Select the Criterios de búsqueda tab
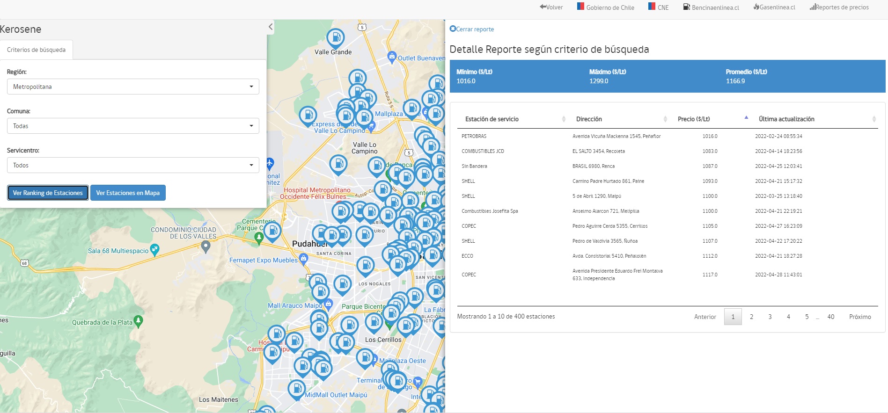 pos(37,50)
